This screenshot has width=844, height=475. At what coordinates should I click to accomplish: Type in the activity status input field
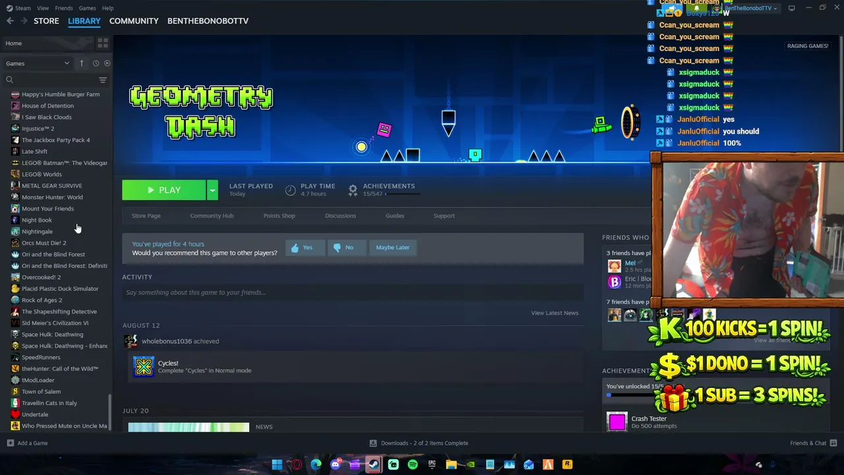[353, 292]
